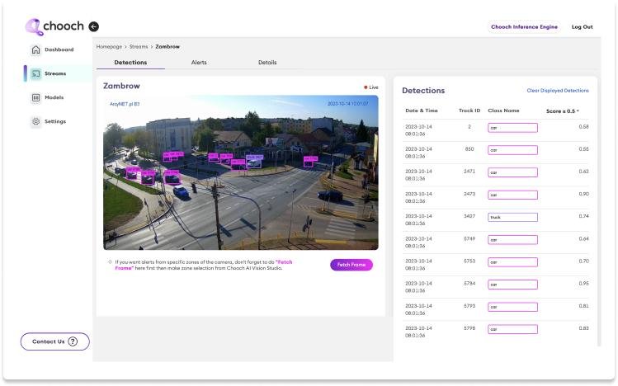Click the Settings gear icon
Screen dimensions: 618x386
35,121
